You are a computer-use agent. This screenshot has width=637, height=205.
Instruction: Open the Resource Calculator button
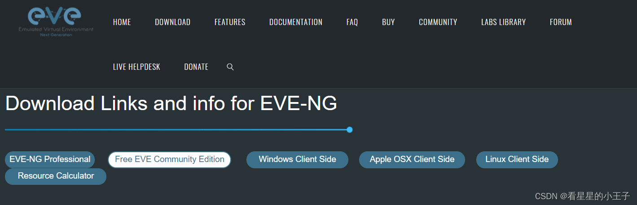click(x=56, y=176)
